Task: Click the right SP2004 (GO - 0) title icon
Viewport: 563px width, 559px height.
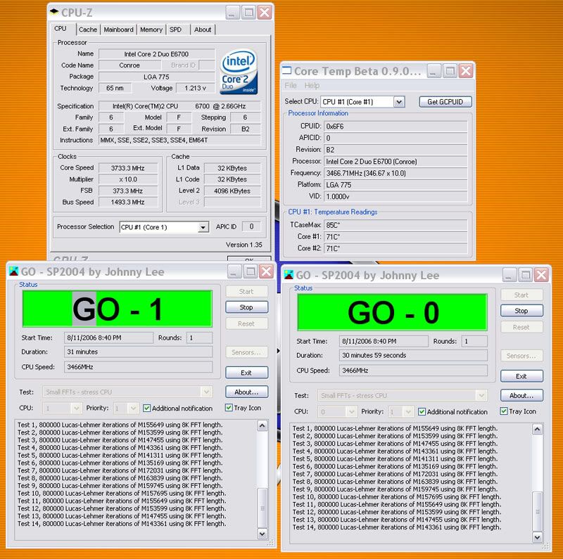Action: [289, 275]
